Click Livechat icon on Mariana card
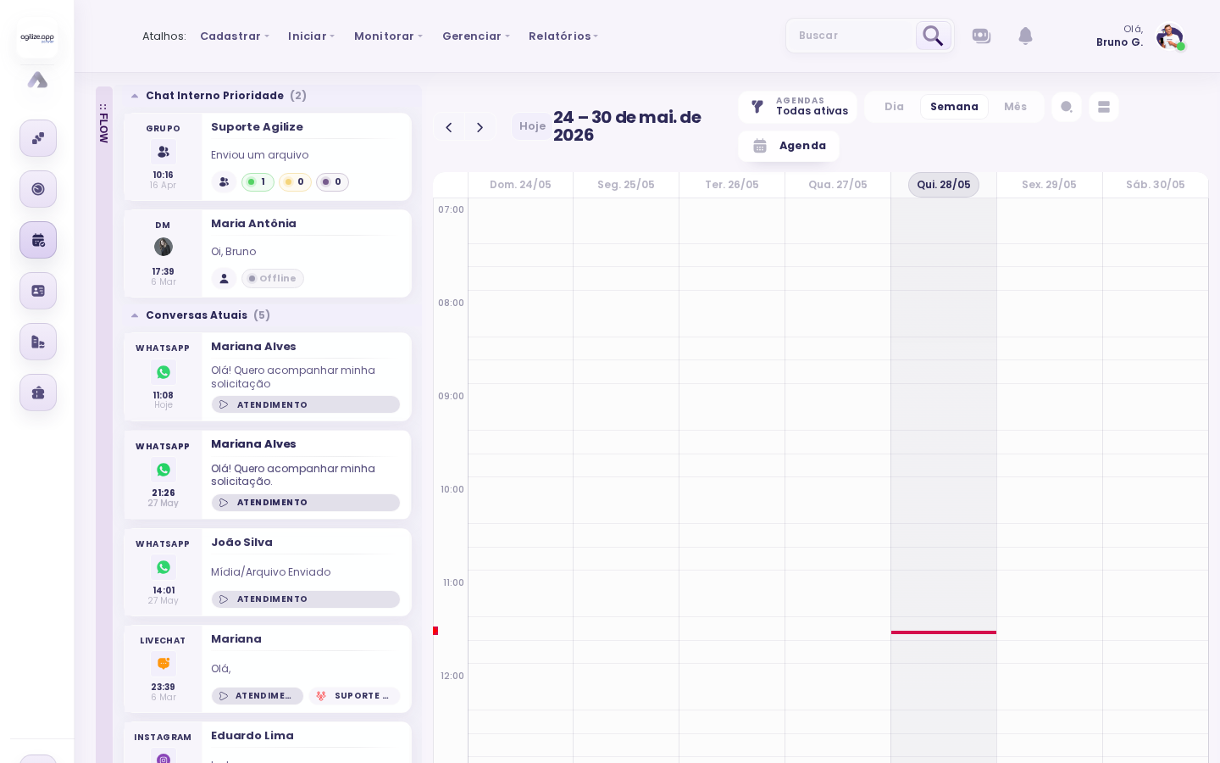Screen dimensions: 1220x763 (x=164, y=664)
